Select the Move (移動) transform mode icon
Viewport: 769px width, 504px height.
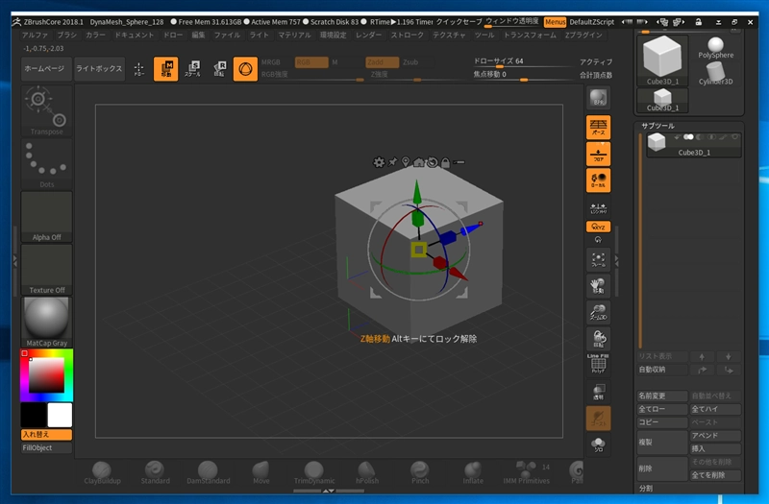click(x=165, y=68)
